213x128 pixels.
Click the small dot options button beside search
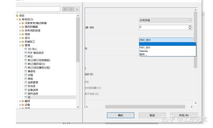tap(77, 9)
